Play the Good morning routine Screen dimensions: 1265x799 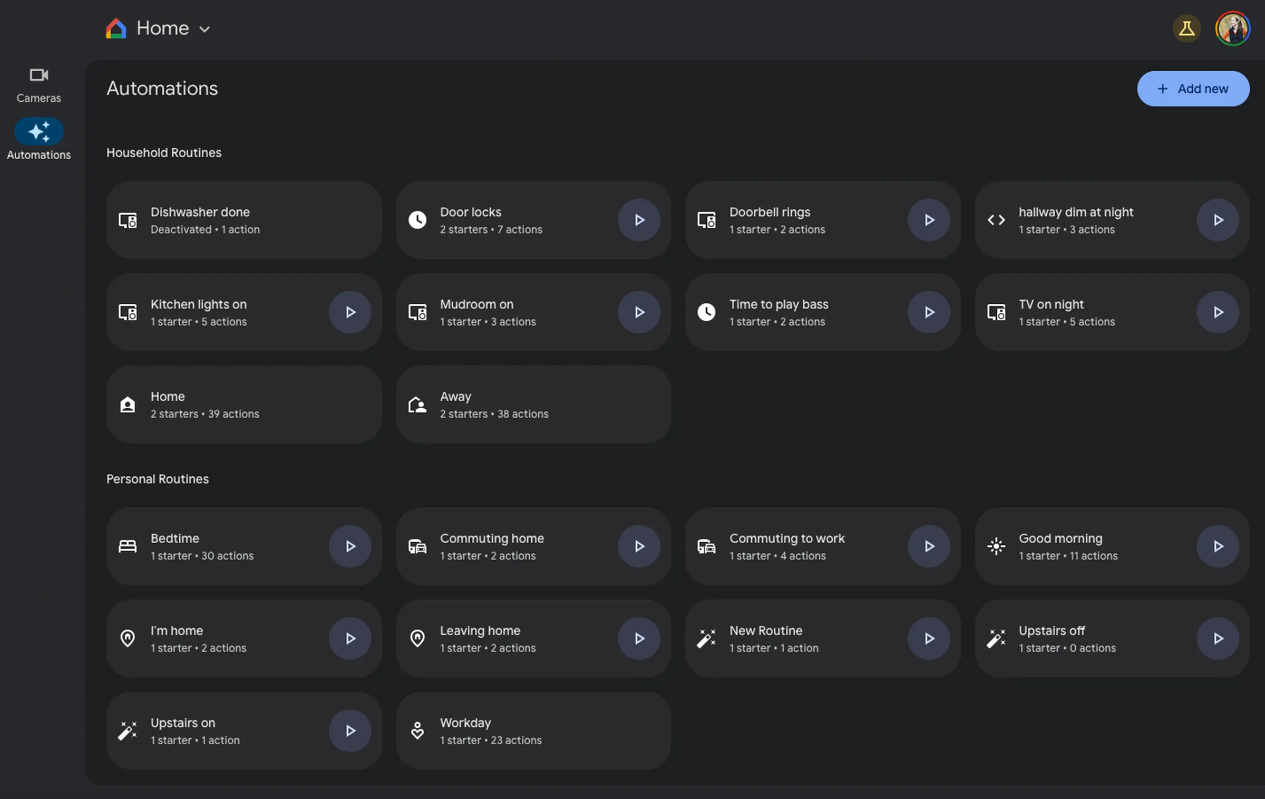pos(1218,546)
